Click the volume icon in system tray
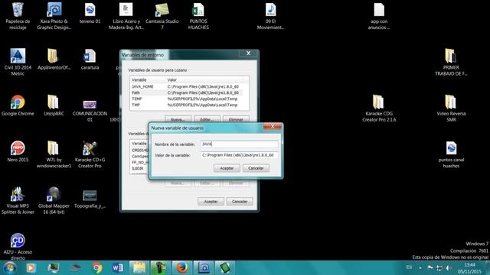490x275 pixels. click(x=449, y=268)
